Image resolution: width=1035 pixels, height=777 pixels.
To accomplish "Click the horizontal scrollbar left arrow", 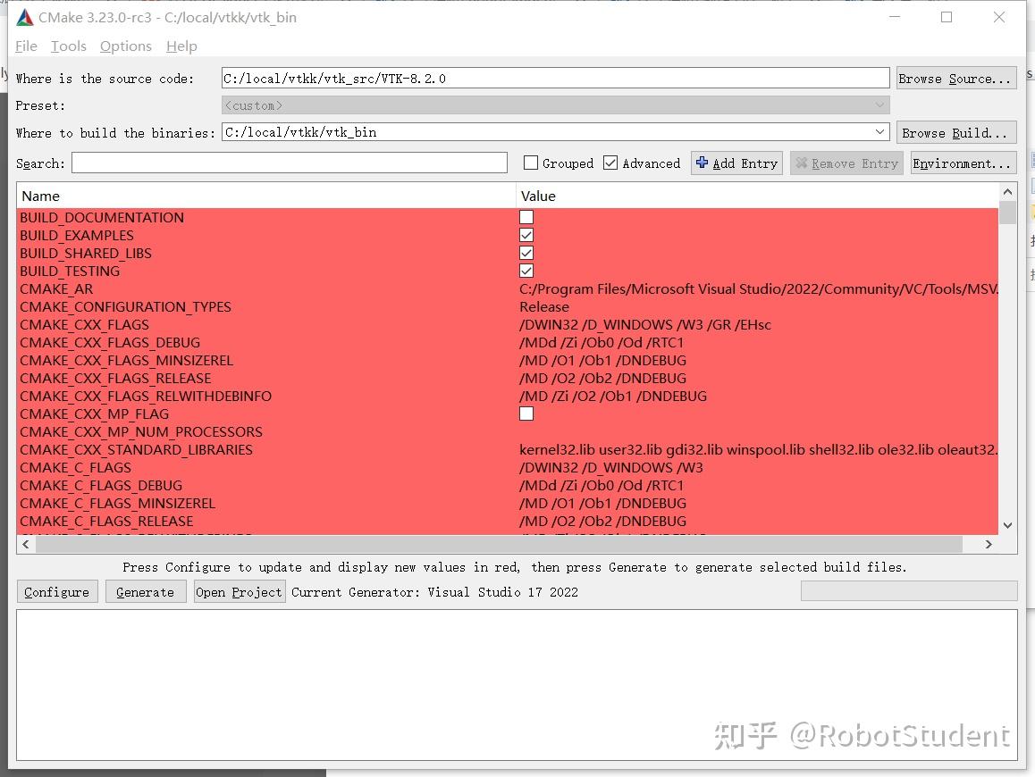I will 25,544.
